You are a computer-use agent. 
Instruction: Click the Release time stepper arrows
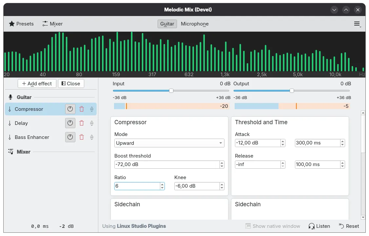[342, 164]
